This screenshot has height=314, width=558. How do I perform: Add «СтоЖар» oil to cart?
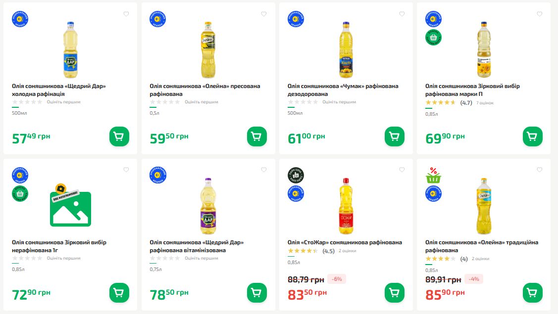pos(394,292)
